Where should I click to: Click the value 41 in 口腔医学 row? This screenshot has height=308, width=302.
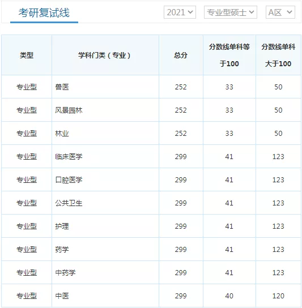pyautogui.click(x=229, y=179)
